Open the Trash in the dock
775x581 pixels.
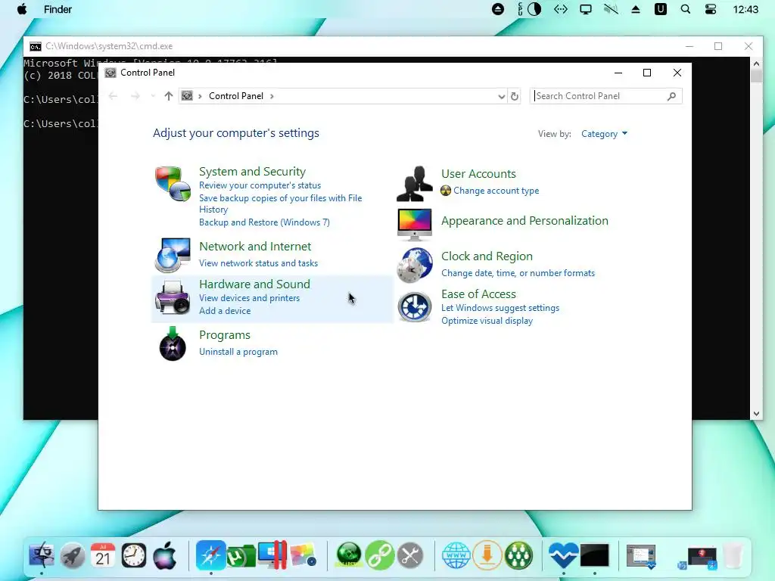click(x=733, y=555)
